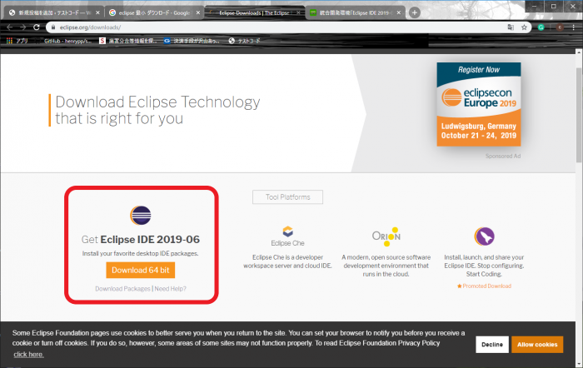Close the first browser tab
The width and height of the screenshot is (583, 368).
tap(97, 12)
